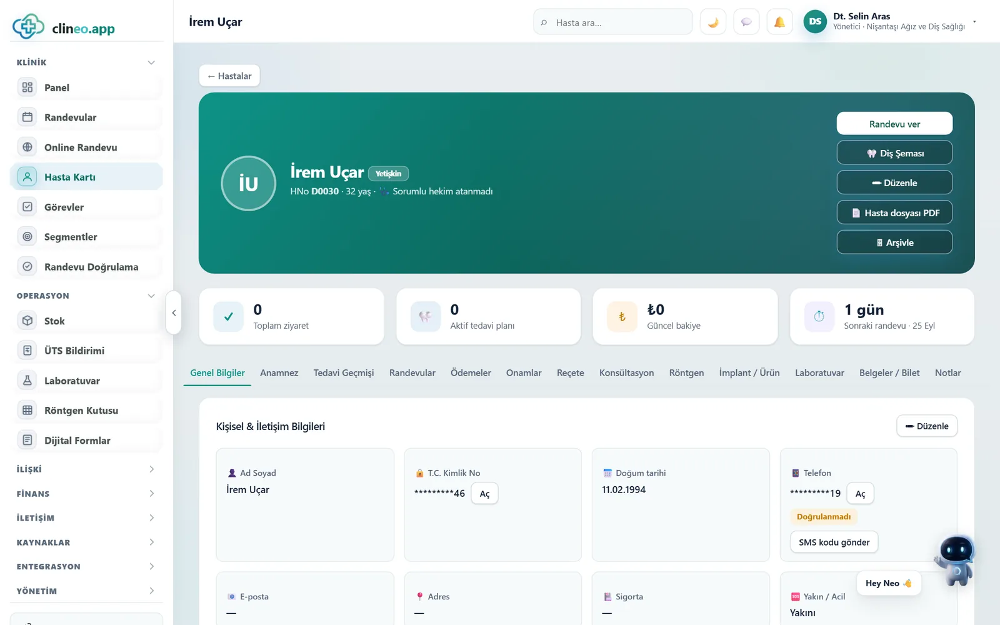Open the Diş Şeması button
Image resolution: width=1000 pixels, height=625 pixels.
894,153
